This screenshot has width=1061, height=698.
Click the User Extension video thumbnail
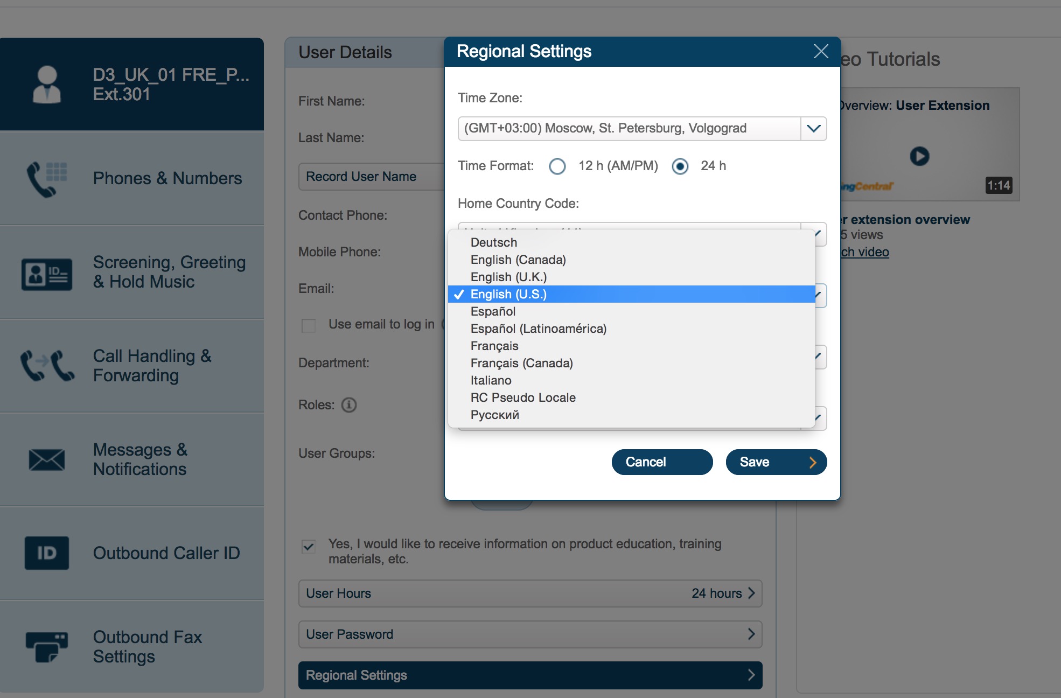tap(930, 144)
